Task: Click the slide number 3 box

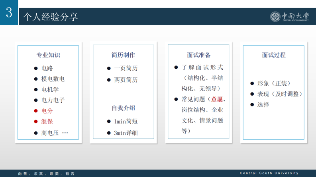Action: coord(9,13)
